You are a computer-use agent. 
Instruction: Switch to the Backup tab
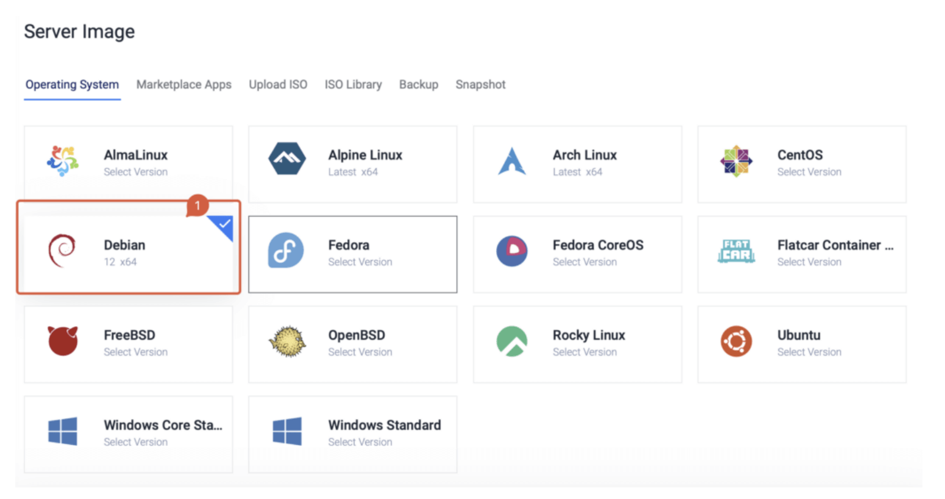point(419,85)
